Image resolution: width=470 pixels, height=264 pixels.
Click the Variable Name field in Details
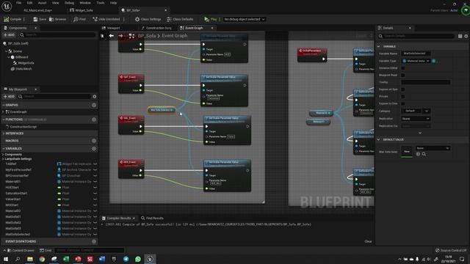(x=416, y=54)
